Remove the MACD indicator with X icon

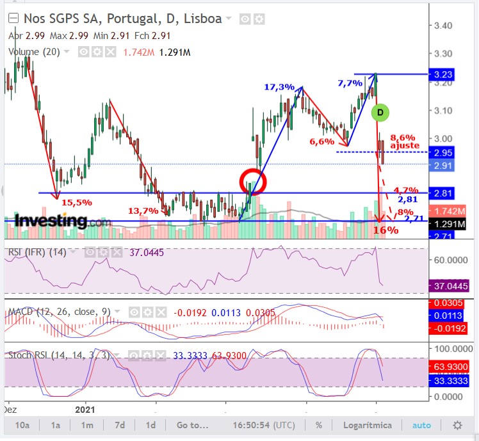coord(161,312)
